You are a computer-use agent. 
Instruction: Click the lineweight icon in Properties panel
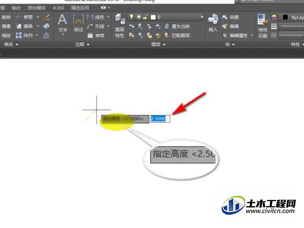pyautogui.click(x=274, y=26)
